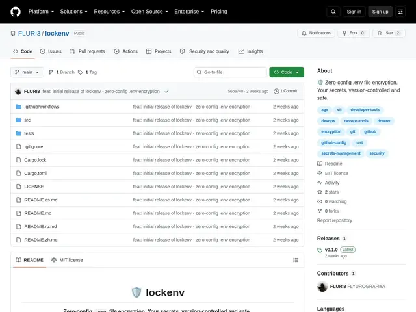
Task: Click the rust topic tag
Action: click(x=359, y=143)
